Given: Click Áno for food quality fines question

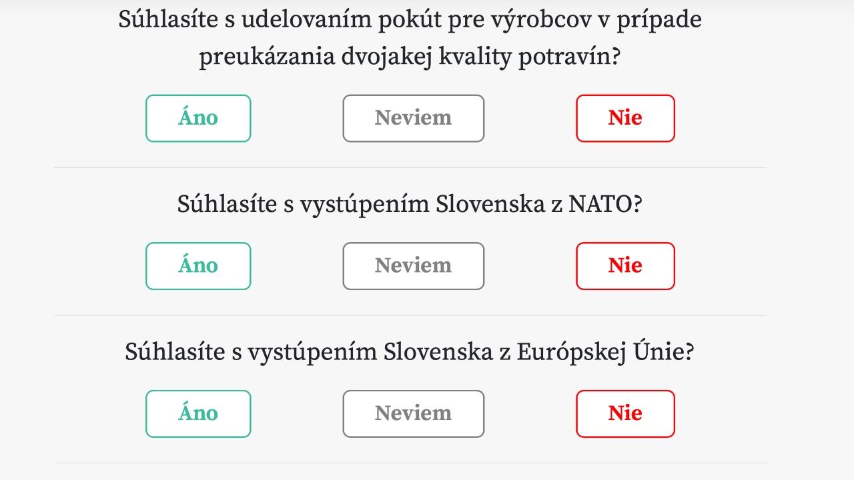Looking at the screenshot, I should pos(198,118).
